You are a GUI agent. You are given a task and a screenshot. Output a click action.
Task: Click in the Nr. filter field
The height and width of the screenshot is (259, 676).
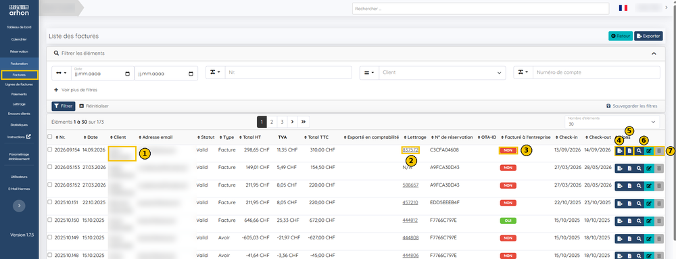tap(289, 73)
